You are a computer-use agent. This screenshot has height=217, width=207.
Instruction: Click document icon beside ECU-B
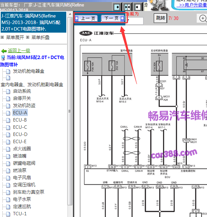(8, 120)
